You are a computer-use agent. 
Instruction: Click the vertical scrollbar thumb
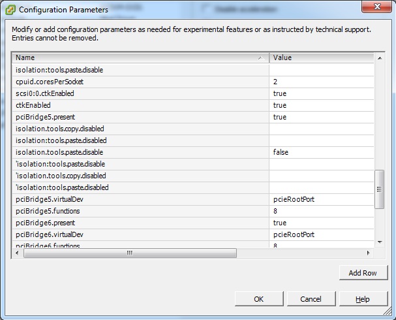[380, 189]
